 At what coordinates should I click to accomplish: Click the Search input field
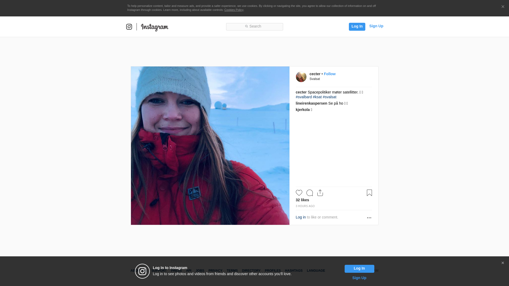point(254,27)
